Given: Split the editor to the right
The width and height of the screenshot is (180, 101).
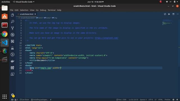Looking at the screenshot, I should click(173, 14).
